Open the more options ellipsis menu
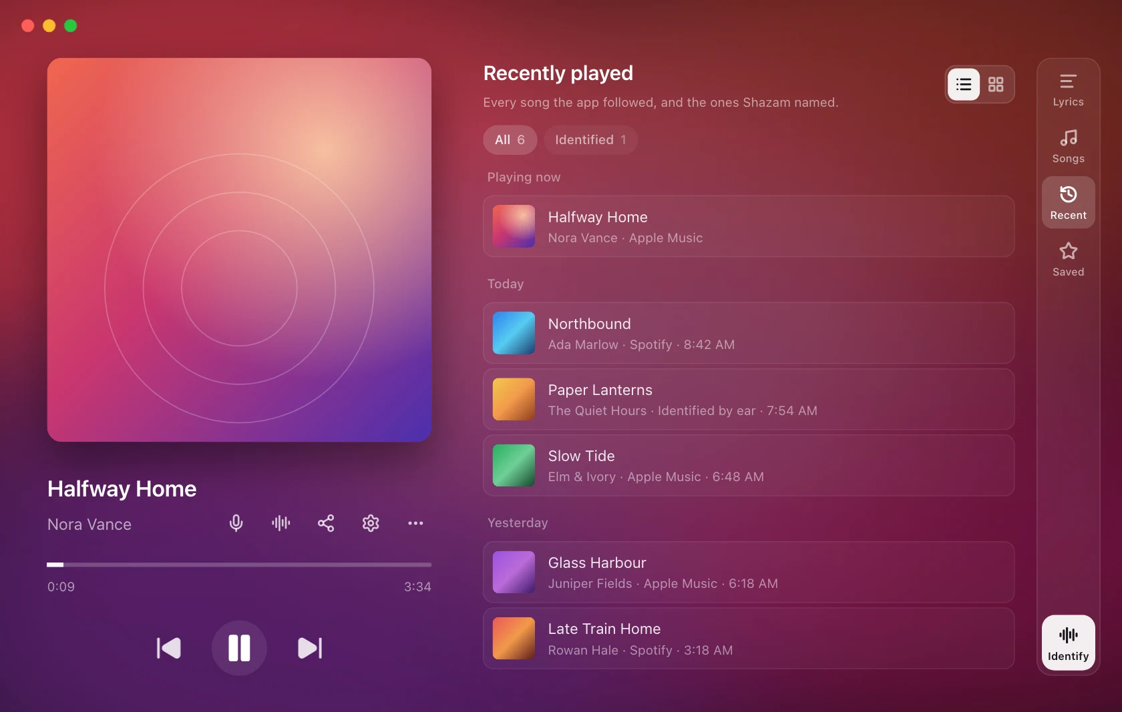The width and height of the screenshot is (1122, 712). pyautogui.click(x=415, y=523)
